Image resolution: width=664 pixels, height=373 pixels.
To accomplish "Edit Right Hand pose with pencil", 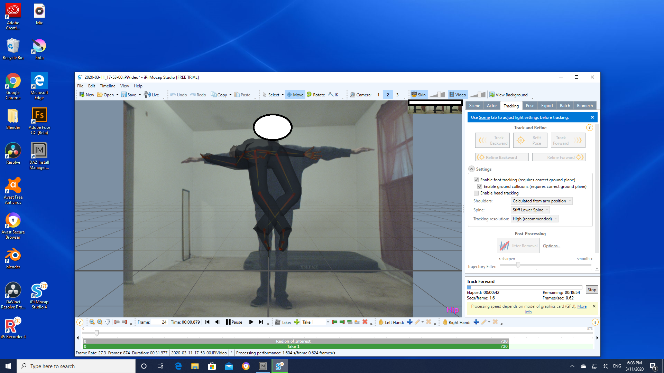I will [x=484, y=322].
